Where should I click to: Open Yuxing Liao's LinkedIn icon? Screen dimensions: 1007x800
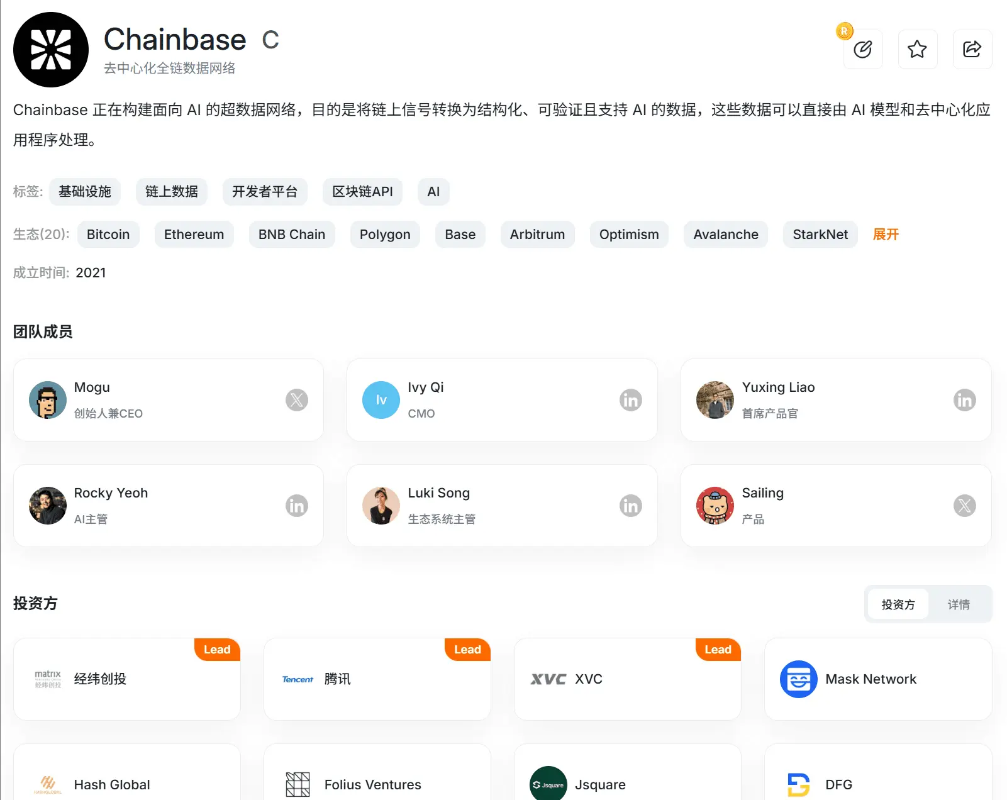point(964,400)
